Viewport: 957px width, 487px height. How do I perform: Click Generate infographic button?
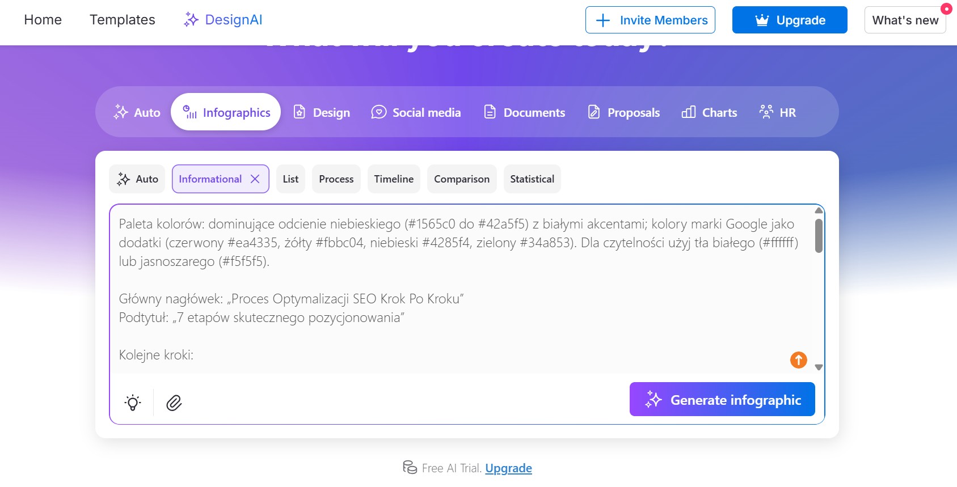tap(722, 399)
